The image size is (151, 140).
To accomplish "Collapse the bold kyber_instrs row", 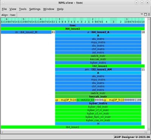I will point(98,103).
